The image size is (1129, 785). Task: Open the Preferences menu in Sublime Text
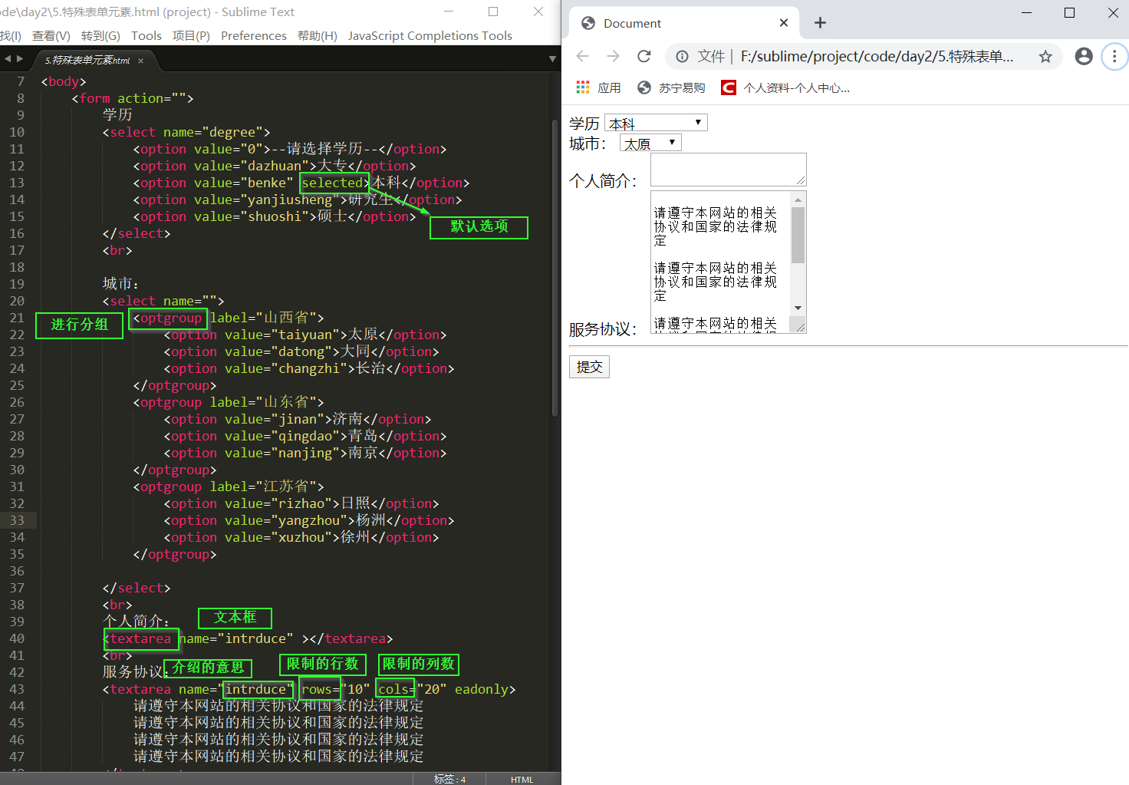pyautogui.click(x=253, y=35)
